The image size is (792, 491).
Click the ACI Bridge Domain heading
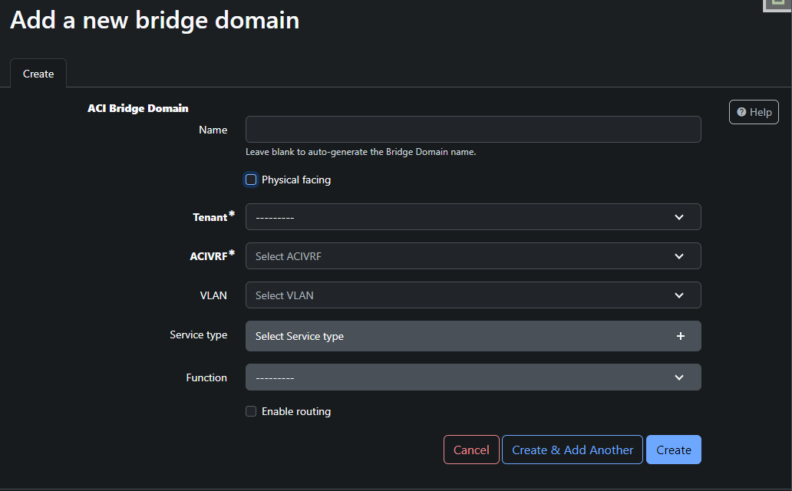pos(138,108)
